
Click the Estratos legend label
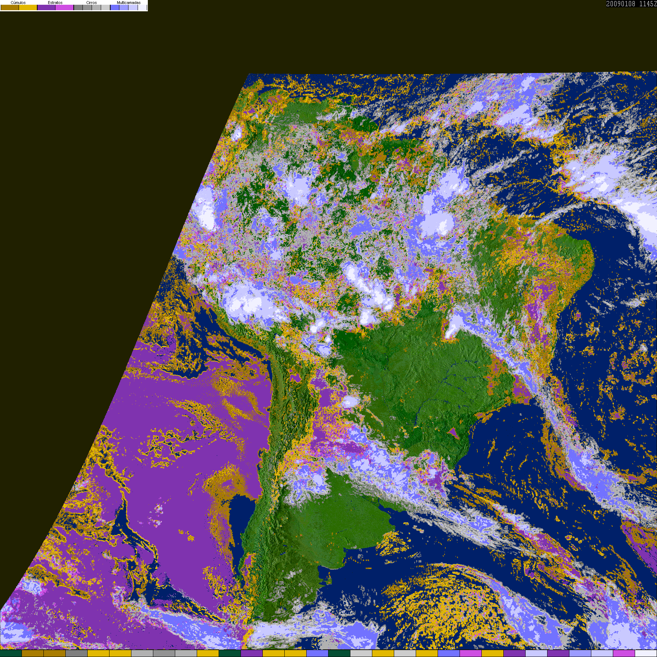pos(55,3)
